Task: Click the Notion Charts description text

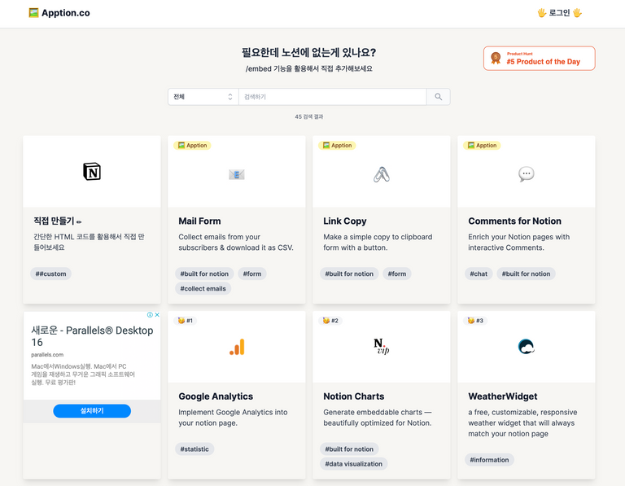Action: [x=378, y=418]
